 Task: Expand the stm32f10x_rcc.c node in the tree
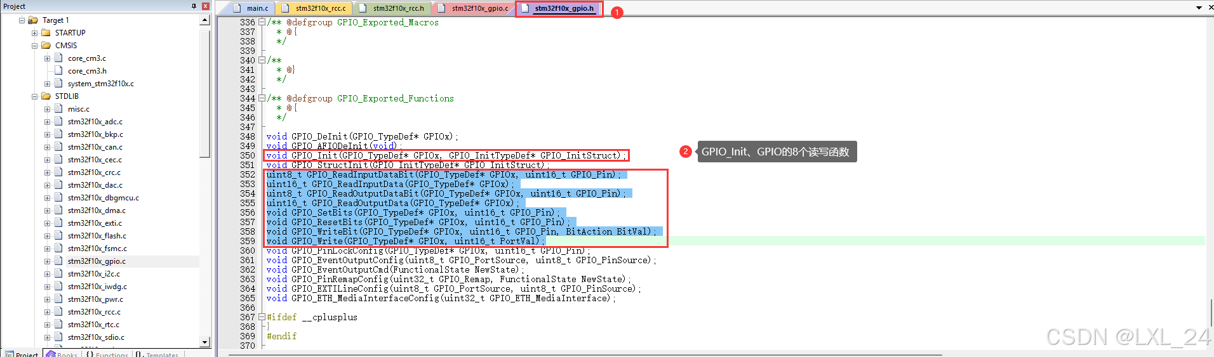point(47,312)
